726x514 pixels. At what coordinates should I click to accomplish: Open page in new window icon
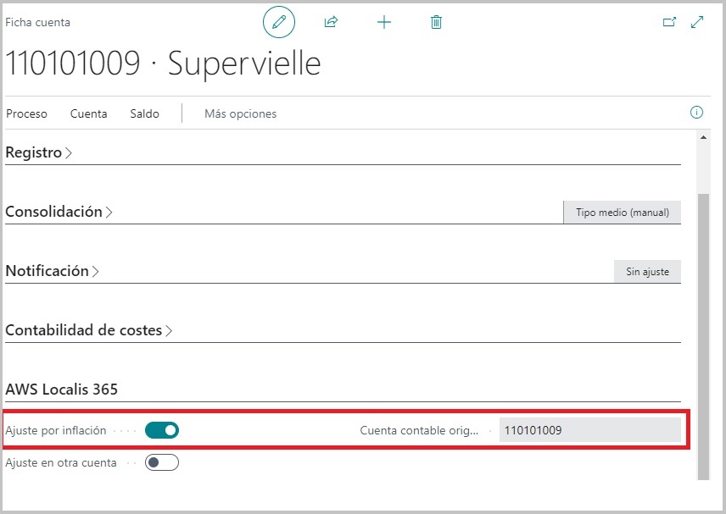[669, 22]
